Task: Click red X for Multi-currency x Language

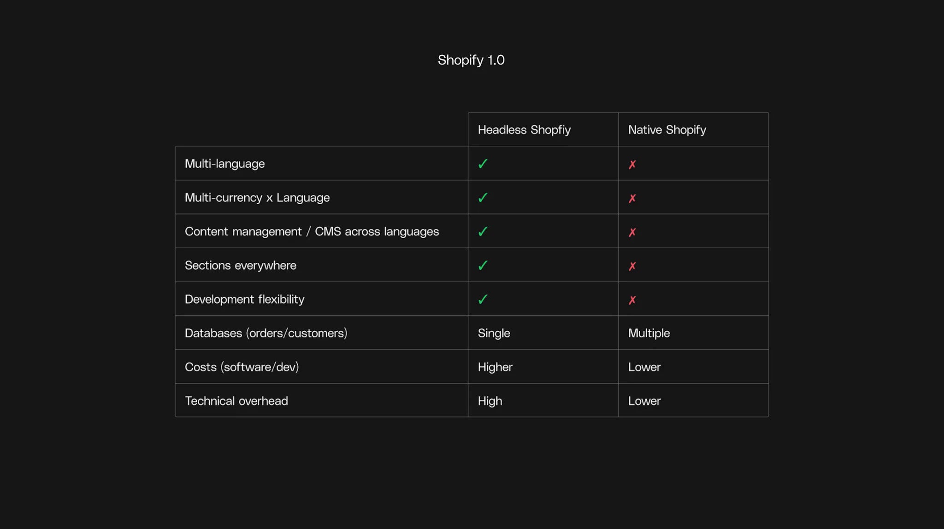Action: tap(632, 198)
